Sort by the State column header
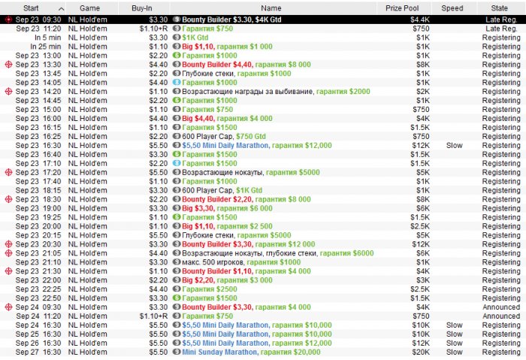This screenshot has height=360, width=526. [500, 8]
